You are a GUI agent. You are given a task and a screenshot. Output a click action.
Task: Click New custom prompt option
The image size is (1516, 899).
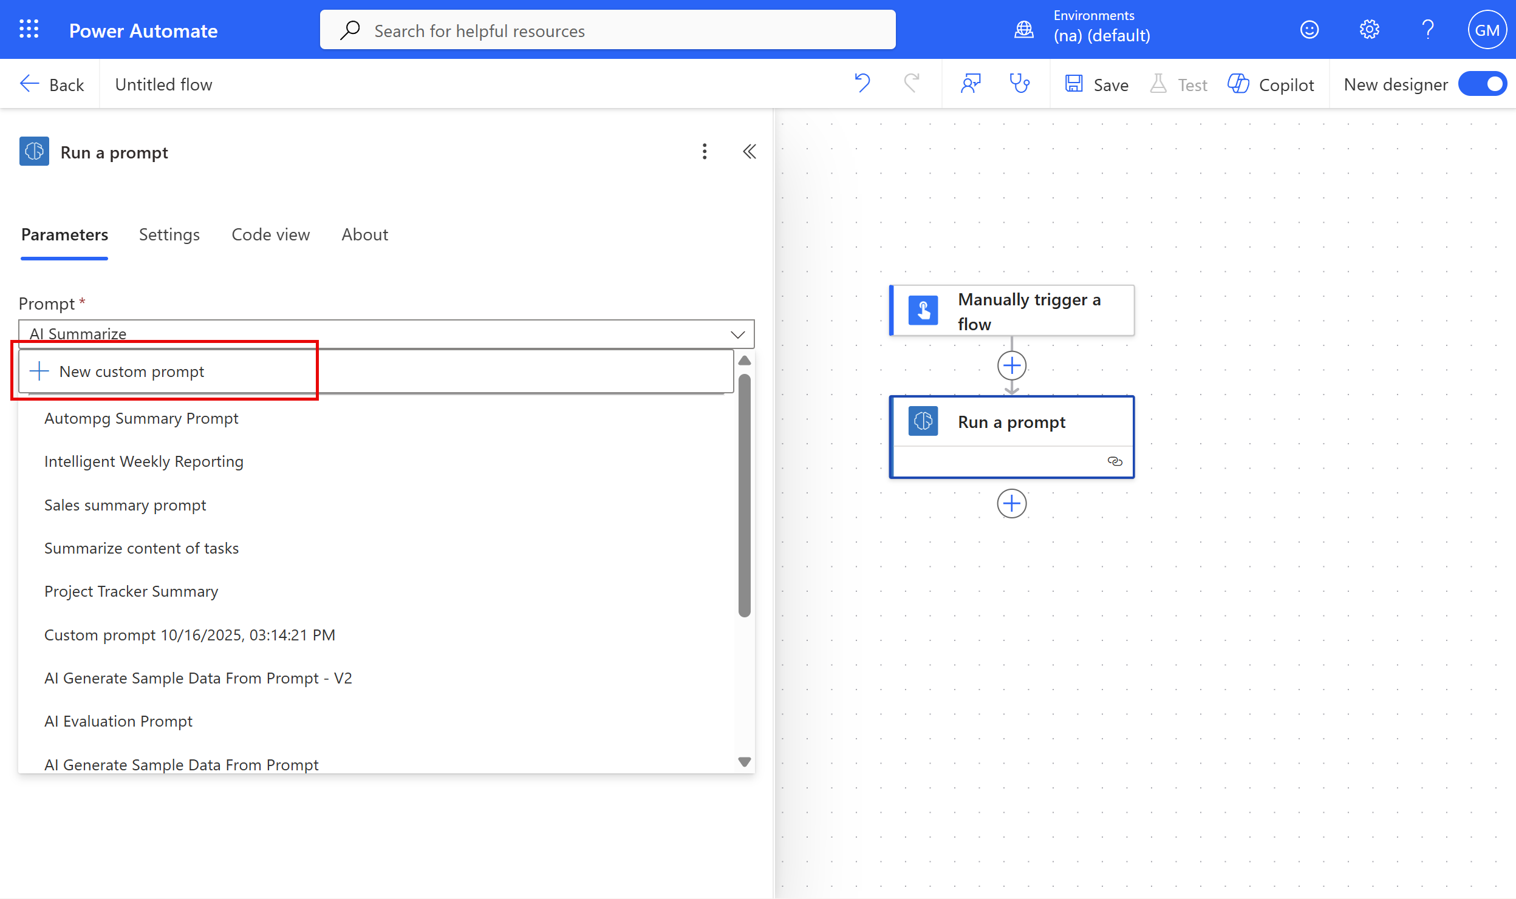[x=131, y=371]
